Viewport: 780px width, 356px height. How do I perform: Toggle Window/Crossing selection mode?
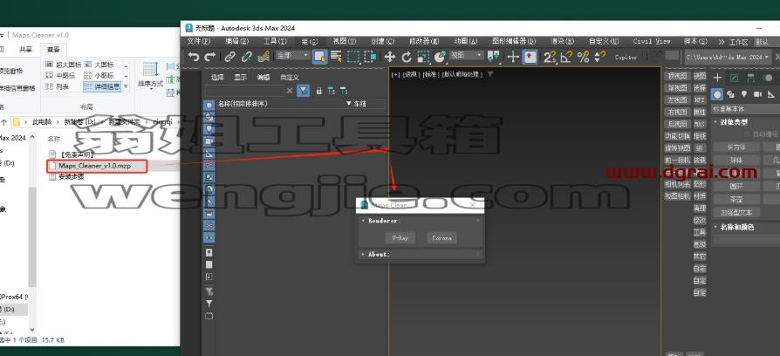tap(371, 57)
